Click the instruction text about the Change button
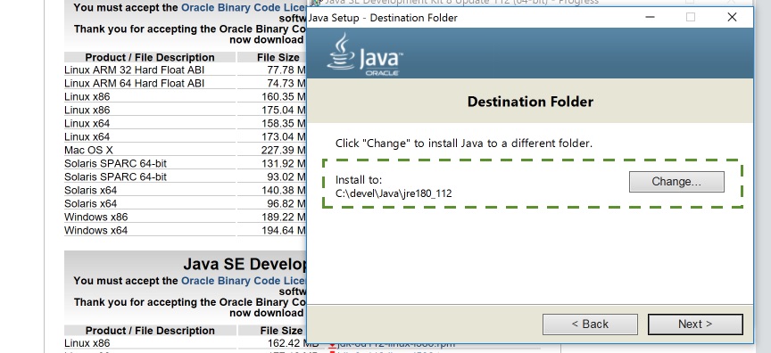 point(464,144)
